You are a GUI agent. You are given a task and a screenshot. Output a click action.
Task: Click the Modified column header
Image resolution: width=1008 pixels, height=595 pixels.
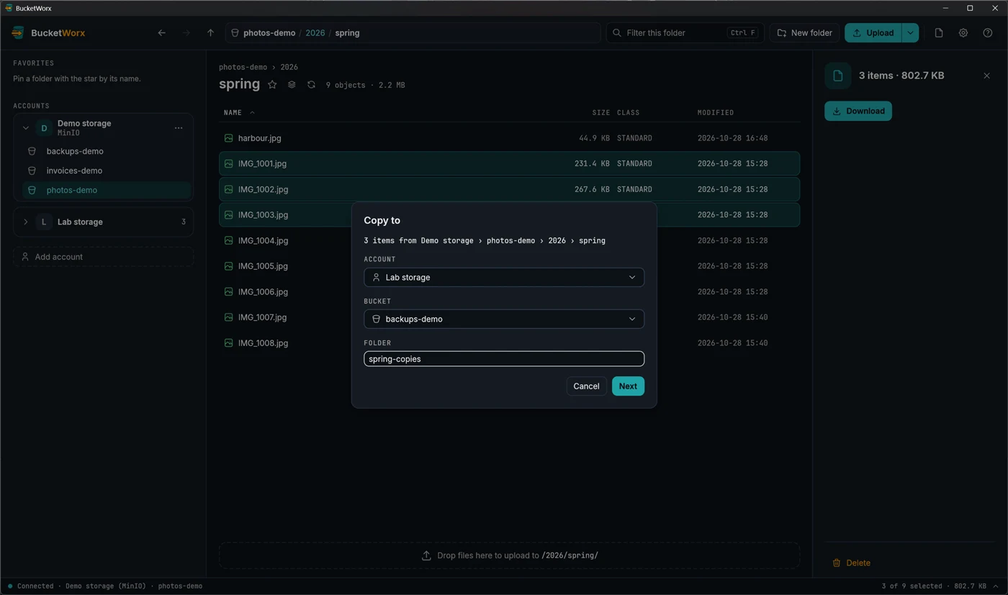tap(715, 113)
